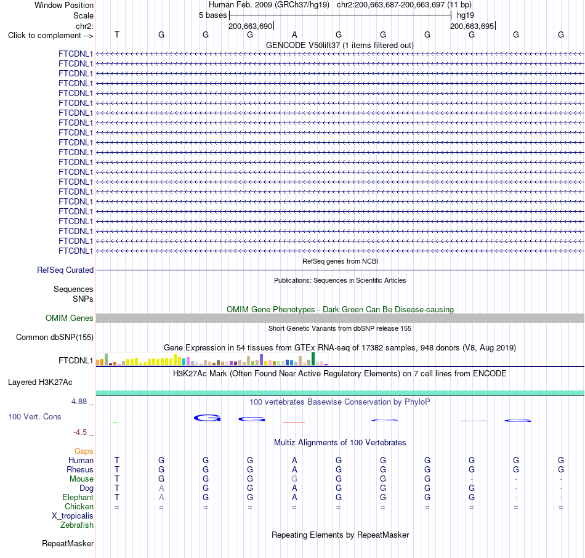Click FTCDNL1 label beside the GTEx bar chart
Screen dimensions: 585x558
76,360
